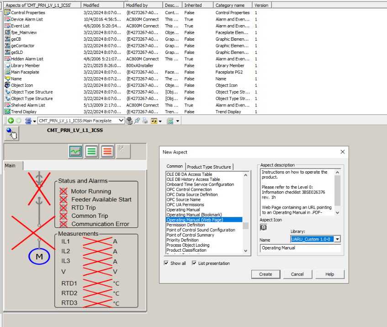Click the Communication Error status indicator
Screen dimensions: 387x327
[x=64, y=224]
